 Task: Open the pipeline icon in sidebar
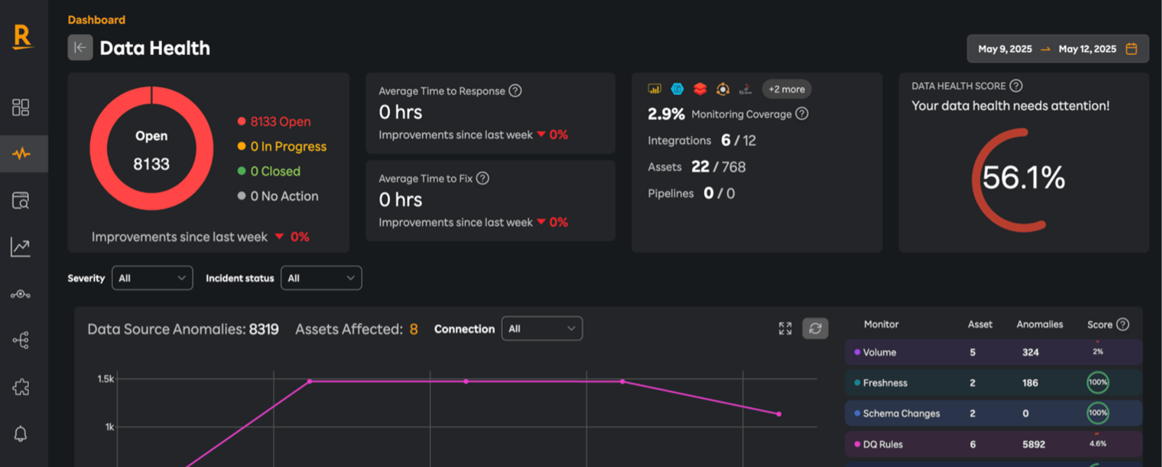click(x=21, y=294)
